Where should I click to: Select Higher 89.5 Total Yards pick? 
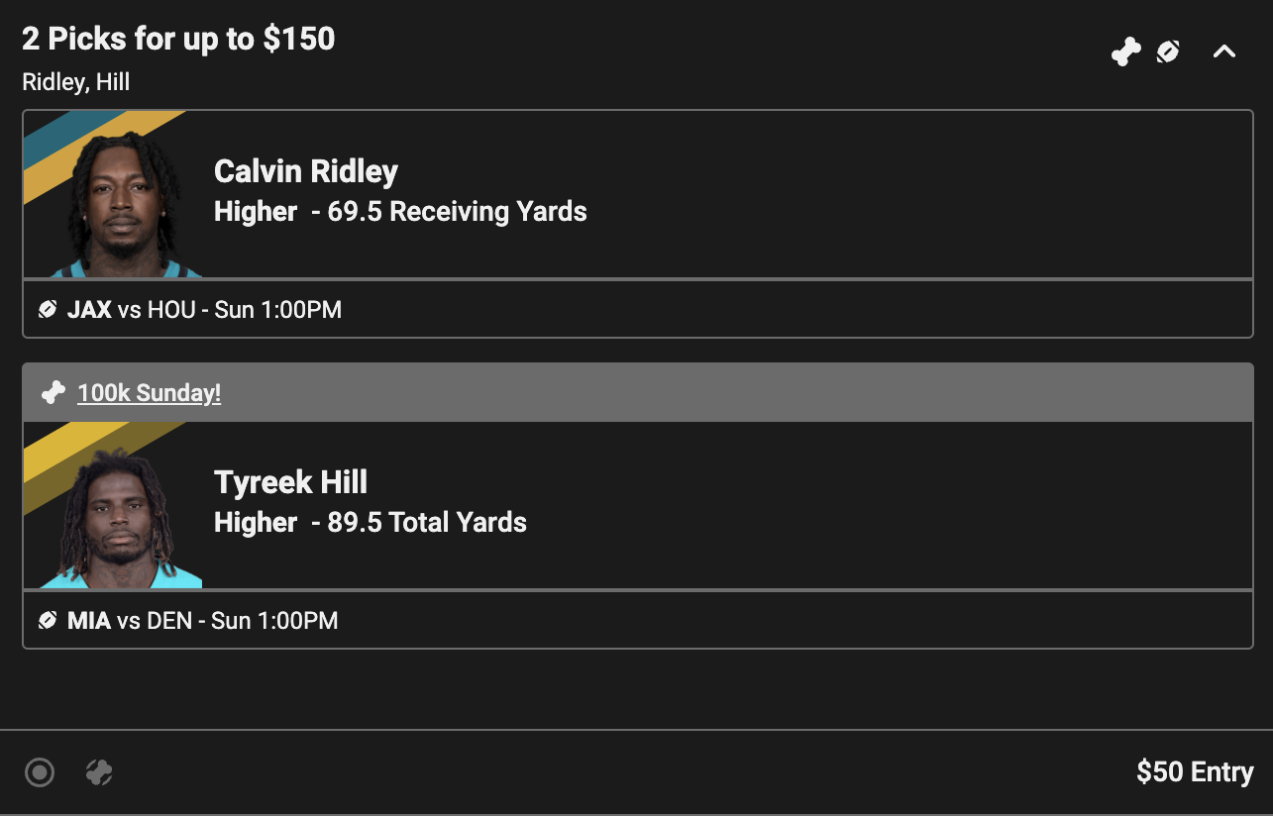pyautogui.click(x=371, y=522)
